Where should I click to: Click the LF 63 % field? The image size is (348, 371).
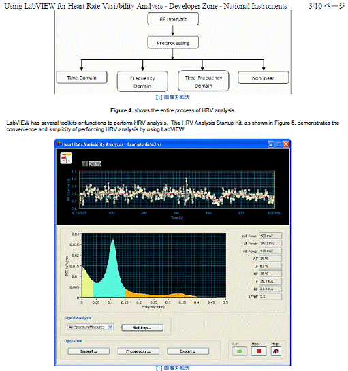[x=270, y=266]
